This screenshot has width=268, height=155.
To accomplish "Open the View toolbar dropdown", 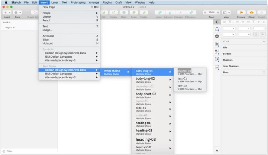I will click(x=226, y=12).
